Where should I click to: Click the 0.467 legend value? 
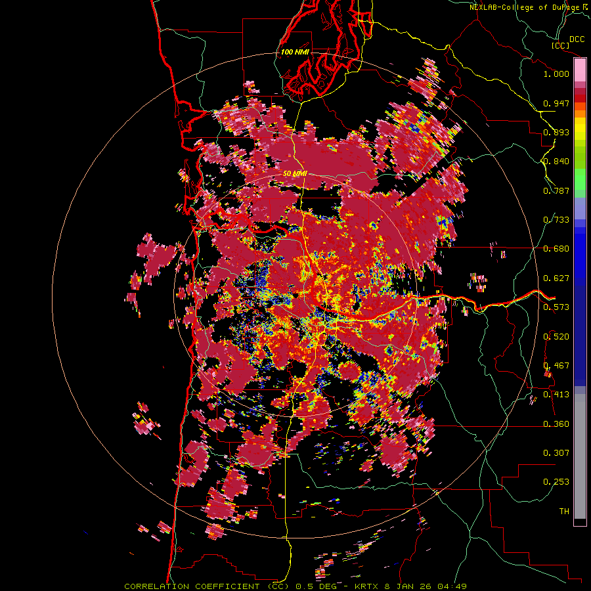pos(556,366)
